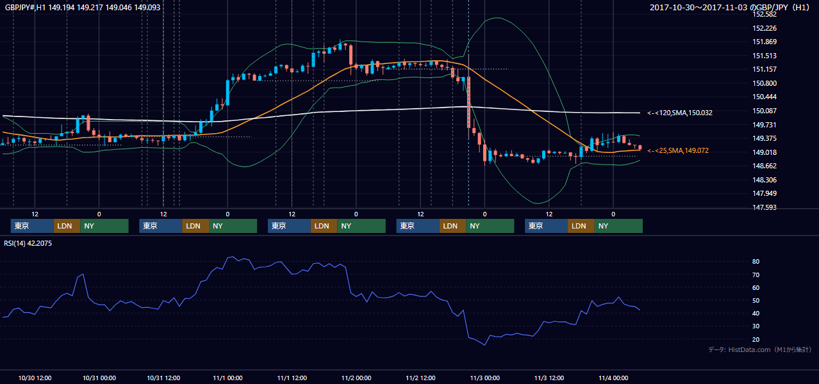The height and width of the screenshot is (384, 819).
Task: Click price axis value 148.662
Action: tap(765, 166)
